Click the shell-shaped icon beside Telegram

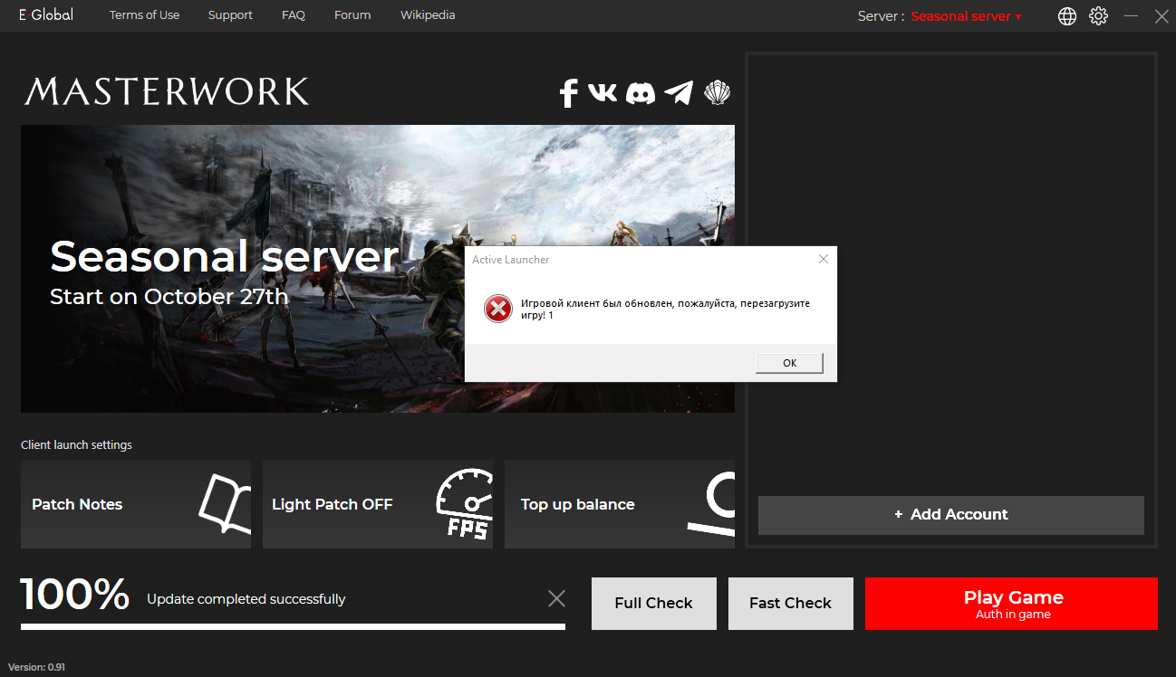(x=718, y=92)
